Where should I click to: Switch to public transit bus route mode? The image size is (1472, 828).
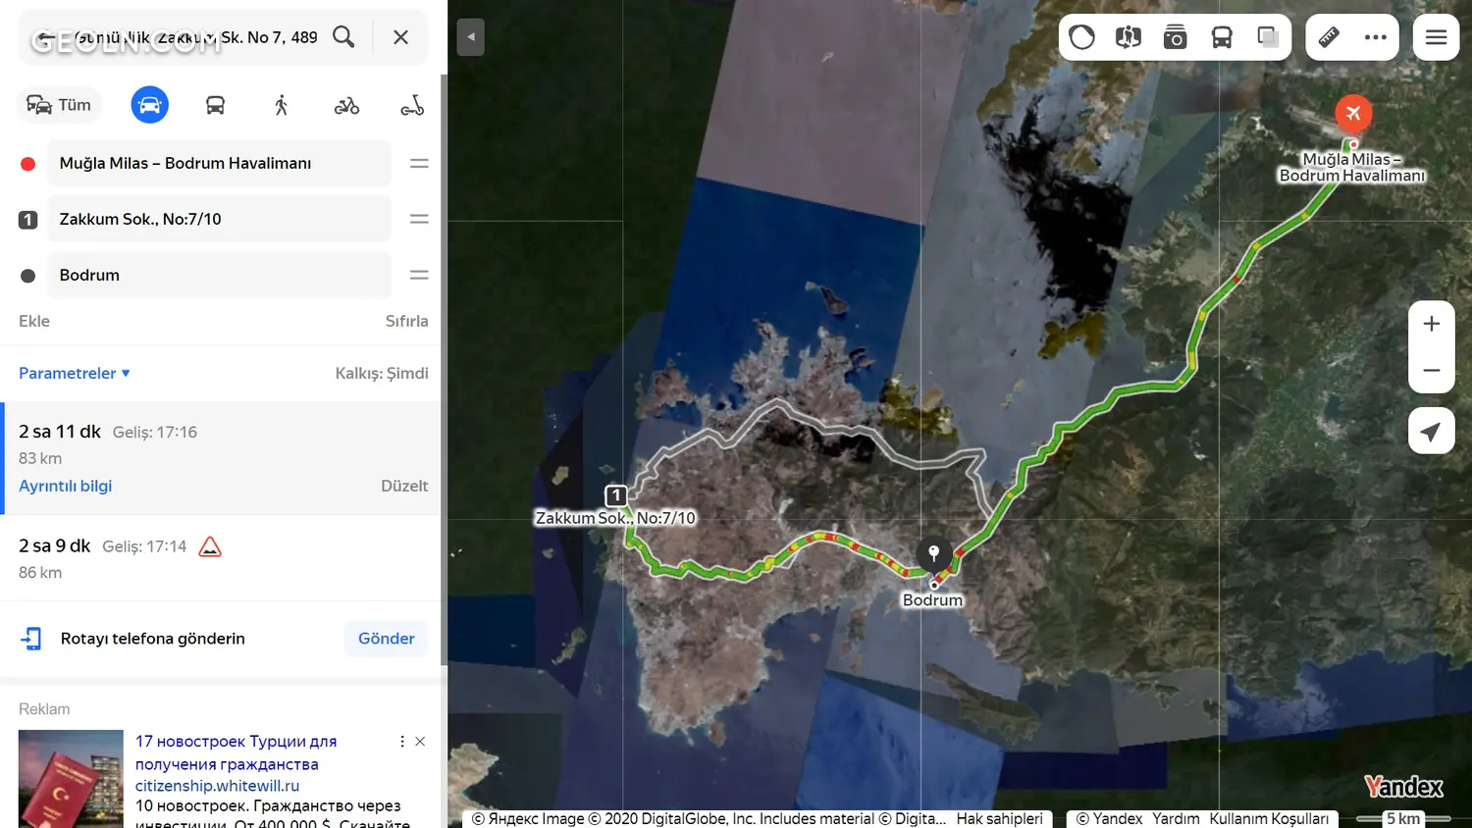[215, 105]
